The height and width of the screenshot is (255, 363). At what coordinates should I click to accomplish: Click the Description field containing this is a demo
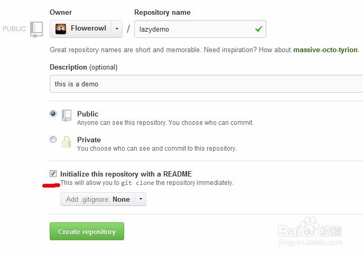point(206,84)
